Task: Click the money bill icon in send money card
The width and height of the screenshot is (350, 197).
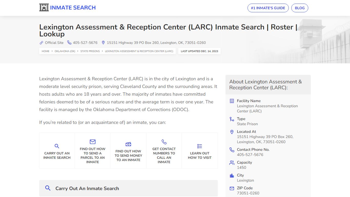Action: (128, 144)
